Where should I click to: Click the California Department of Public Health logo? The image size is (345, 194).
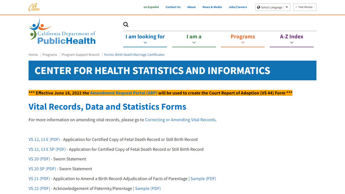(62, 31)
